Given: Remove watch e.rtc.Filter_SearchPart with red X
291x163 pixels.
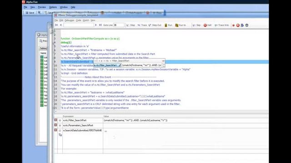Looking at the screenshot, I should tap(55, 120).
